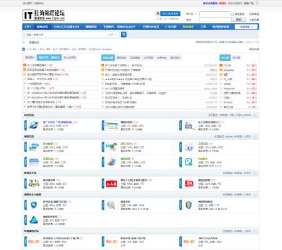This screenshot has height=250, width=282.
Task: Open the forum with the blue triangle icon
Action: click(x=34, y=220)
